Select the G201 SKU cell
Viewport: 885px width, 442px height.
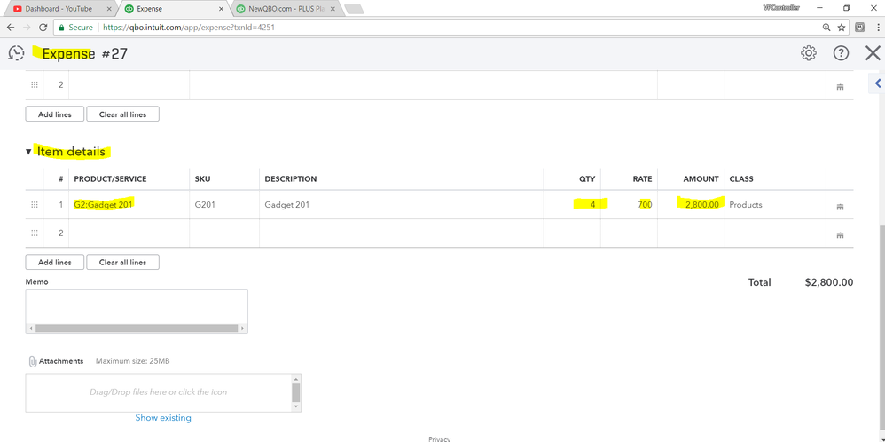(224, 205)
